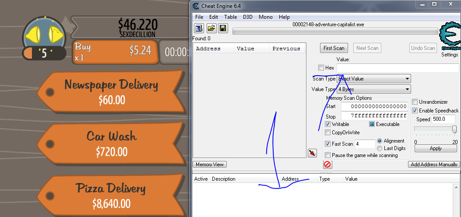Click the Address column header in results
The image size is (461, 217).
[x=214, y=49]
